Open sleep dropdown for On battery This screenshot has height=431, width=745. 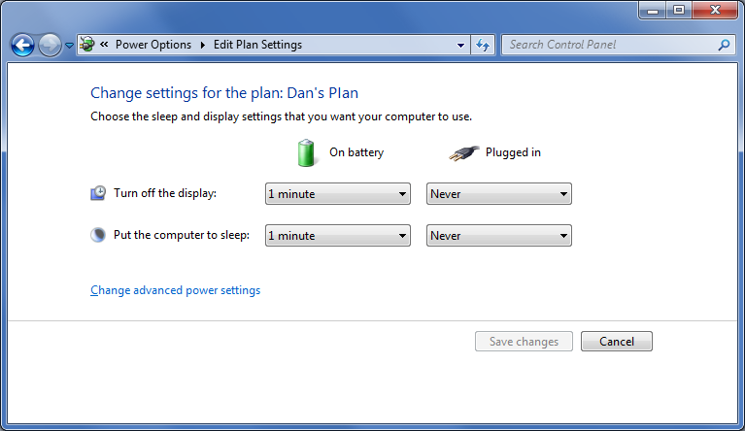point(337,236)
